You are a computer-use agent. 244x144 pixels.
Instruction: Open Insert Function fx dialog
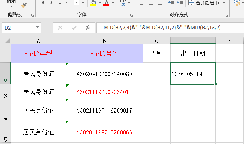tap(88, 28)
